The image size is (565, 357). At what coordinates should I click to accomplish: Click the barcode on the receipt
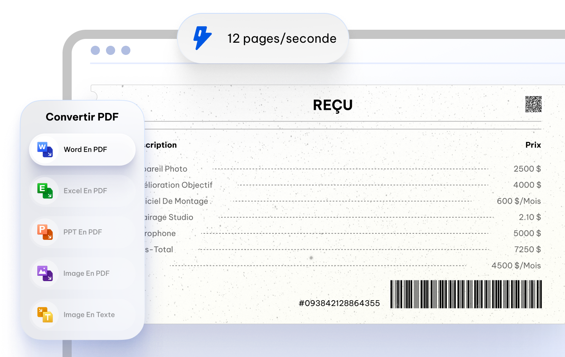[x=466, y=294]
